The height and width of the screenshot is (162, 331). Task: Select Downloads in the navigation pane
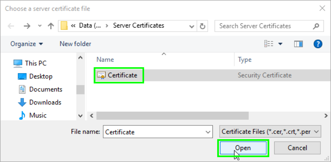(x=45, y=102)
